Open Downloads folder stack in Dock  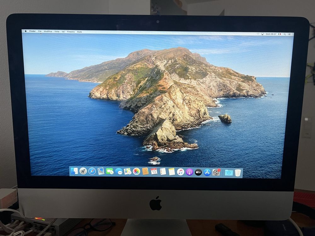point(229,172)
